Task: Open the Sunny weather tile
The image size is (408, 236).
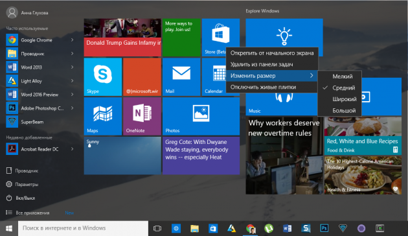Action: pyautogui.click(x=122, y=156)
